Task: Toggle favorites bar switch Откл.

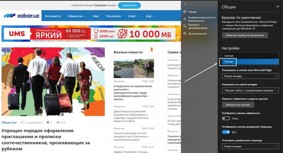Action: click(226, 118)
